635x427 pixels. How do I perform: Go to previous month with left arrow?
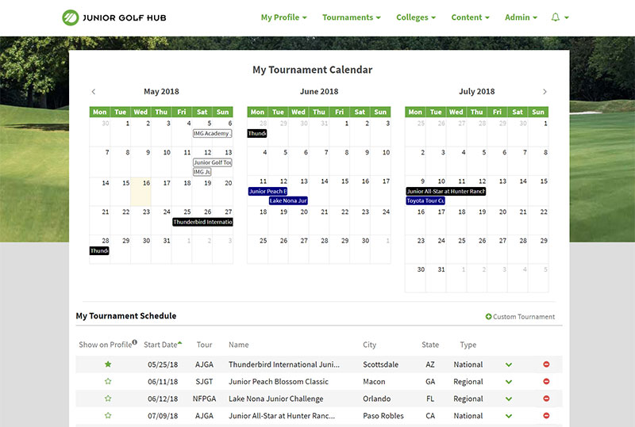point(94,92)
